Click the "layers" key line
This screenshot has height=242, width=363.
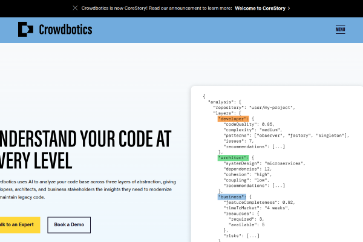coord(227,113)
